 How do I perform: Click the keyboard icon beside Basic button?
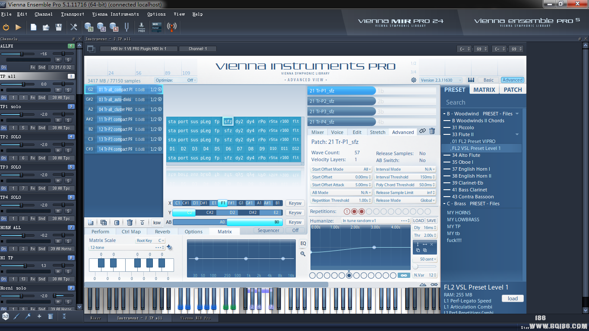point(471,80)
